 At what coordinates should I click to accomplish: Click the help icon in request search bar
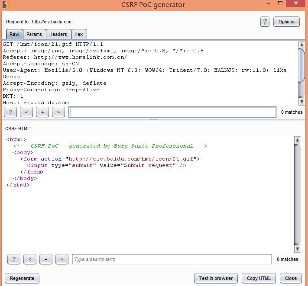(10, 112)
